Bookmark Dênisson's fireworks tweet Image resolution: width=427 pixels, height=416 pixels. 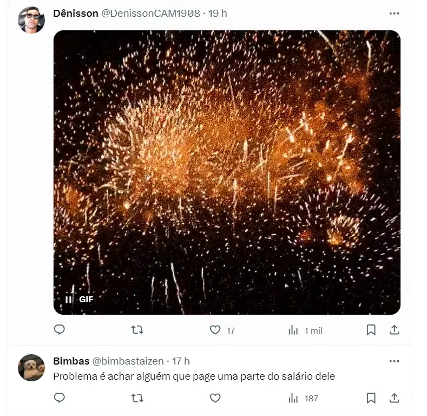pyautogui.click(x=371, y=330)
